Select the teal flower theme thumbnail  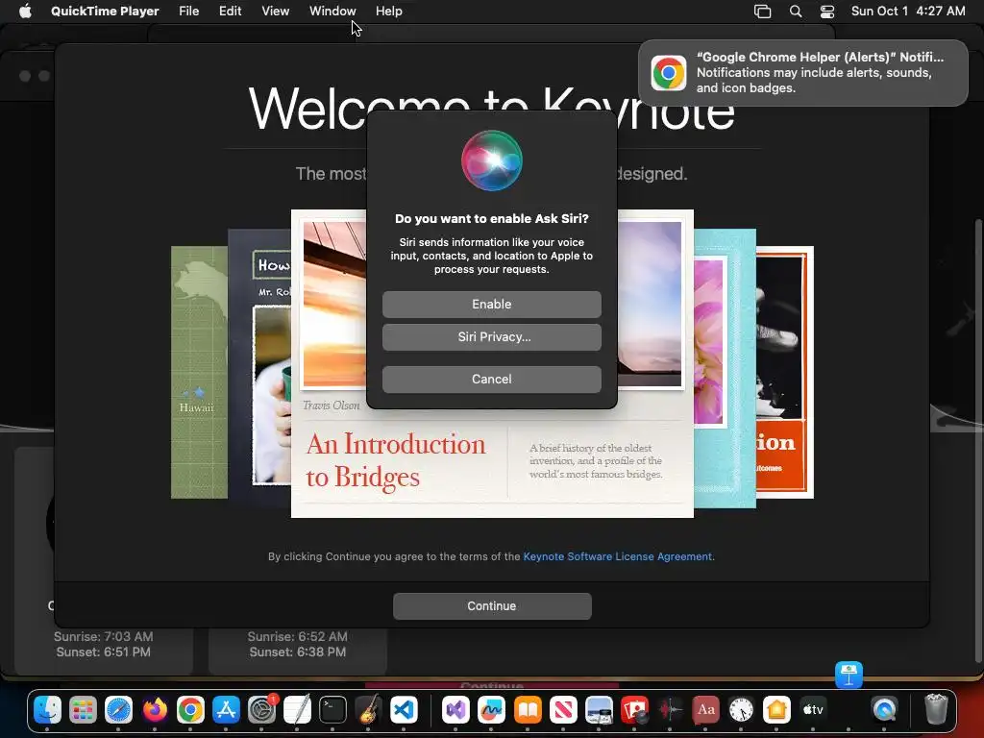725,369
